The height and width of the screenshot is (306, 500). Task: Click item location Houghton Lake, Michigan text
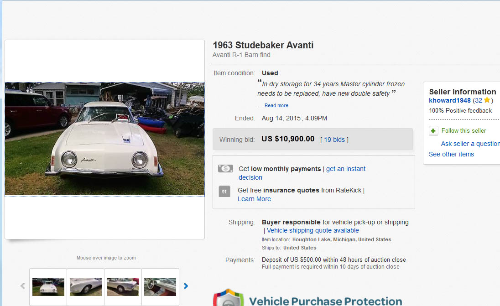pyautogui.click(x=342, y=239)
